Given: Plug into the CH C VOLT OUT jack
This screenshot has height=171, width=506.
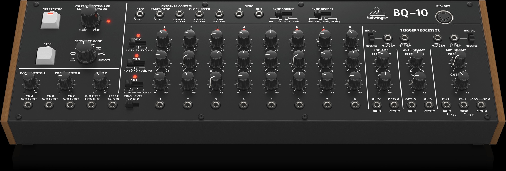Looking at the screenshot, I should point(70,105).
